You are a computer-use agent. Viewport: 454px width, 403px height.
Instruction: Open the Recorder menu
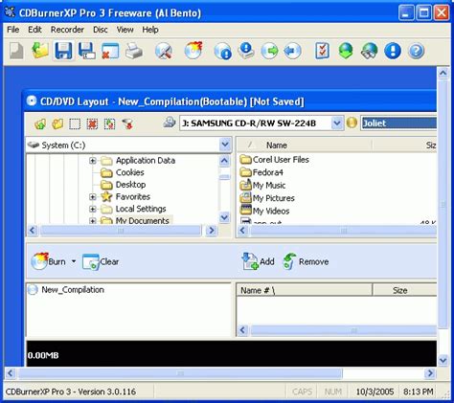67,30
